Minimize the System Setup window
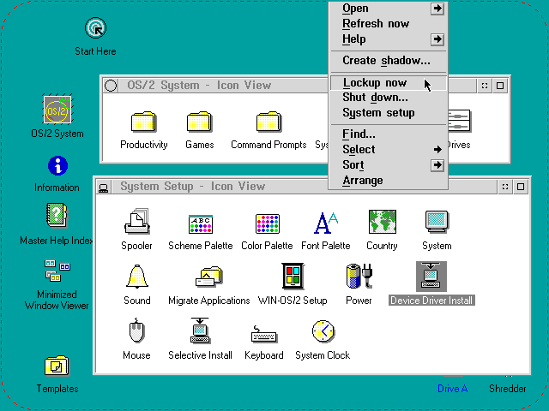The width and height of the screenshot is (549, 411). pos(505,187)
